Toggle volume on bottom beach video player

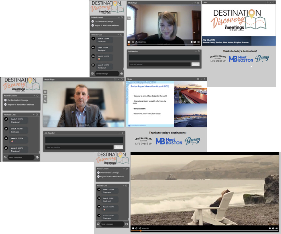(277, 228)
